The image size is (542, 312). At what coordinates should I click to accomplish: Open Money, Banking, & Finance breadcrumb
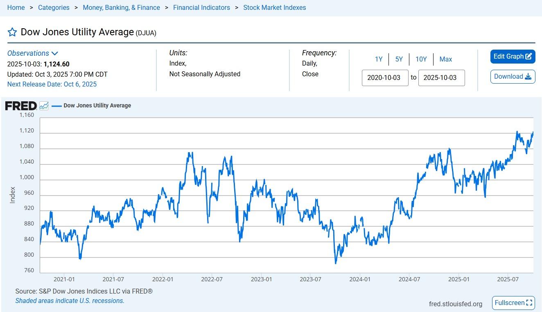pos(121,7)
